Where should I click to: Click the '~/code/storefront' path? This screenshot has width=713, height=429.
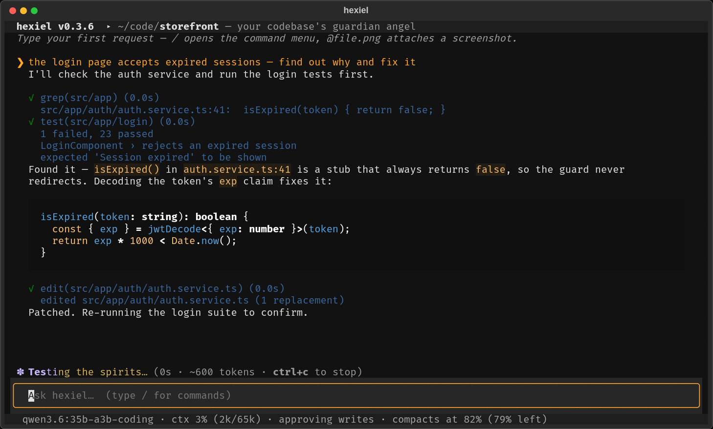[168, 27]
